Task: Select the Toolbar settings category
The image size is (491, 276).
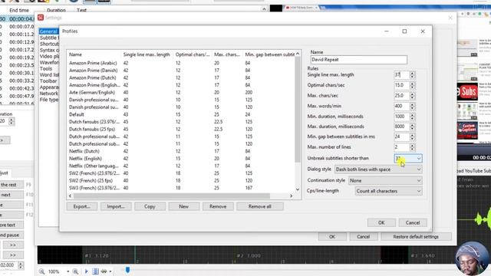Action: tap(48, 81)
